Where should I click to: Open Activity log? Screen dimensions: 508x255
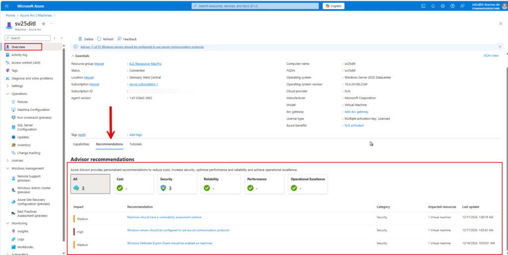click(19, 55)
